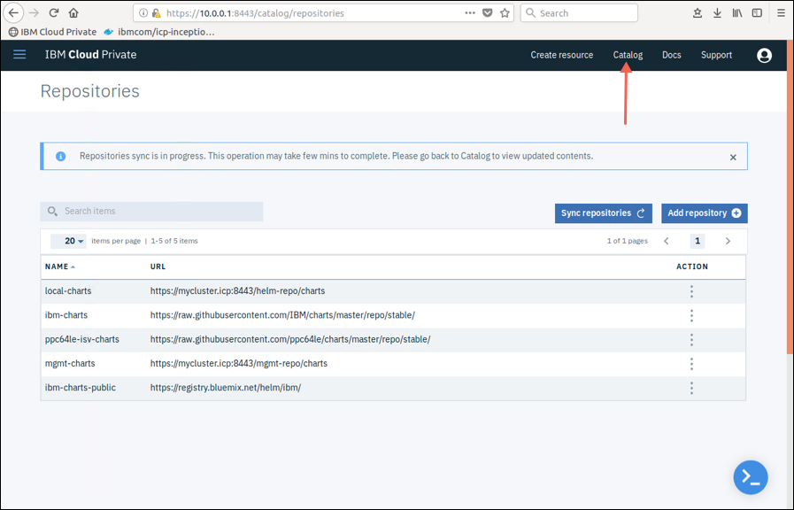This screenshot has height=510, width=794.
Task: Open actions menu for ibm-charts-public row
Action: pos(691,388)
